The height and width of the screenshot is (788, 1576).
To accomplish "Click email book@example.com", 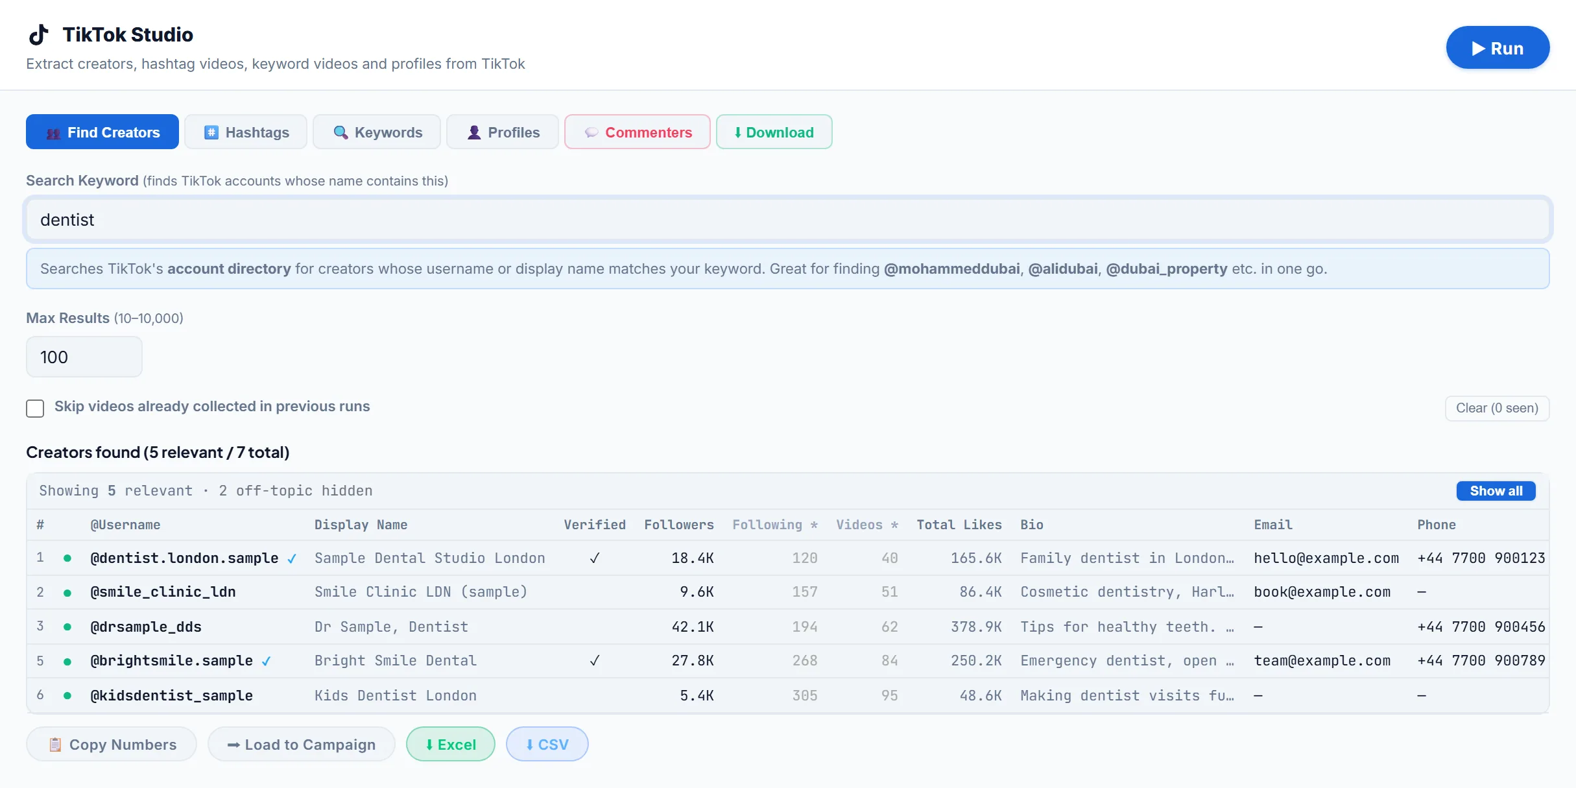I will click(x=1322, y=591).
